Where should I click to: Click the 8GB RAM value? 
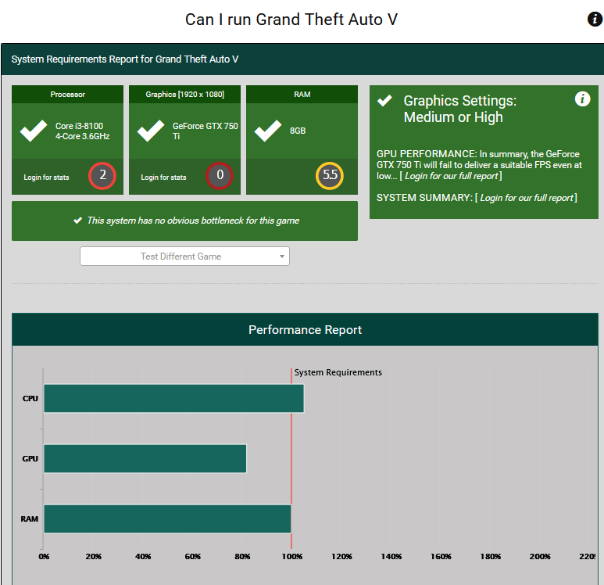(x=298, y=131)
